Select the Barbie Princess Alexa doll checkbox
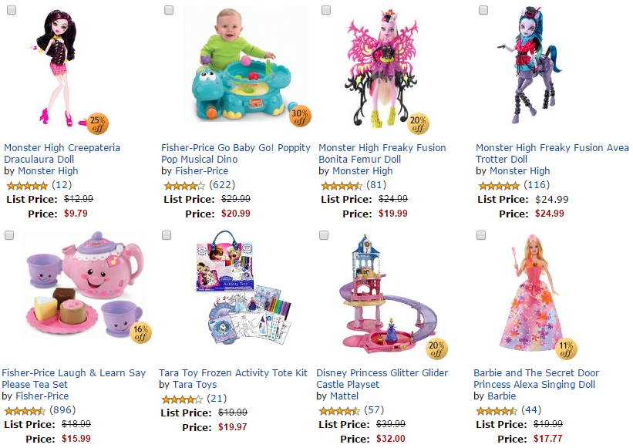 (x=482, y=235)
